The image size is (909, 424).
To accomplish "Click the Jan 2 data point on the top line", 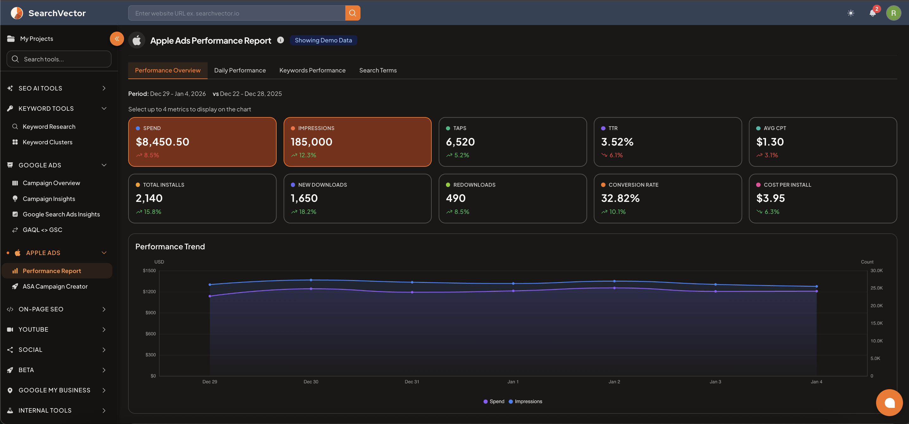I will click(614, 281).
